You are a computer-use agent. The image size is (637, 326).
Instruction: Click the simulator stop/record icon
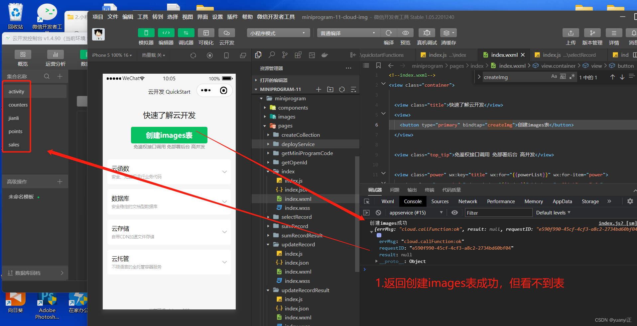pyautogui.click(x=210, y=55)
